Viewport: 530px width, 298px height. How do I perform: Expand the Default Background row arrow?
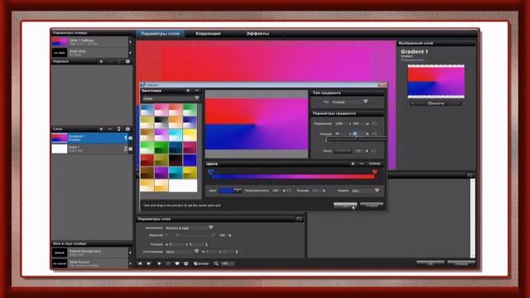pyautogui.click(x=130, y=252)
